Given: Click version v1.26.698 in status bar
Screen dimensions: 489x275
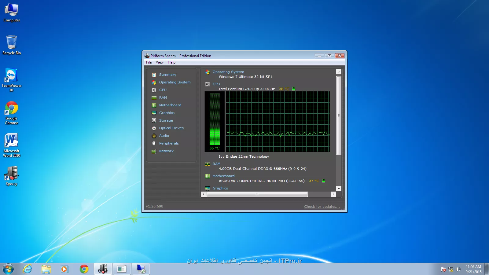Looking at the screenshot, I should pos(155,206).
